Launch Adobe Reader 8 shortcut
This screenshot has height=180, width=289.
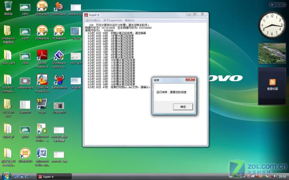pos(42,59)
